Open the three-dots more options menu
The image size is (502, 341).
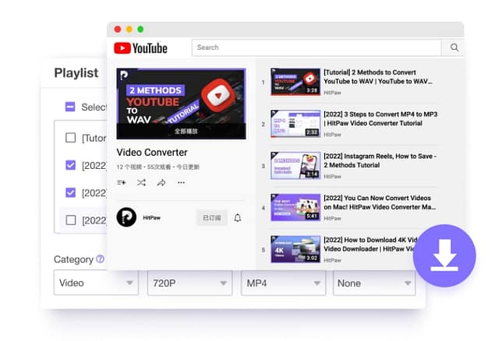(x=181, y=183)
